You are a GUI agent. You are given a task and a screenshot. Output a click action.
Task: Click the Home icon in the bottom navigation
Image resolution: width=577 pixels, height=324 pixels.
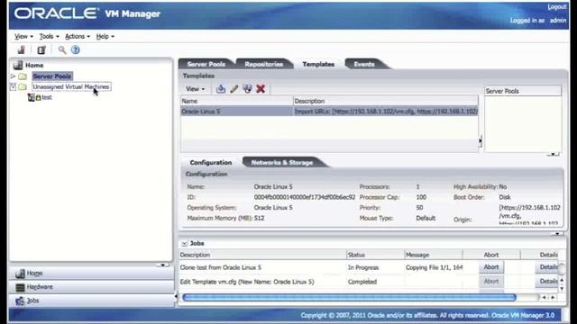click(20, 274)
